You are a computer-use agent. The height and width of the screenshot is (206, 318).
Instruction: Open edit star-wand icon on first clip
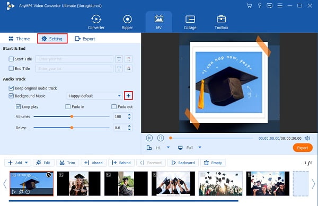[21, 192]
